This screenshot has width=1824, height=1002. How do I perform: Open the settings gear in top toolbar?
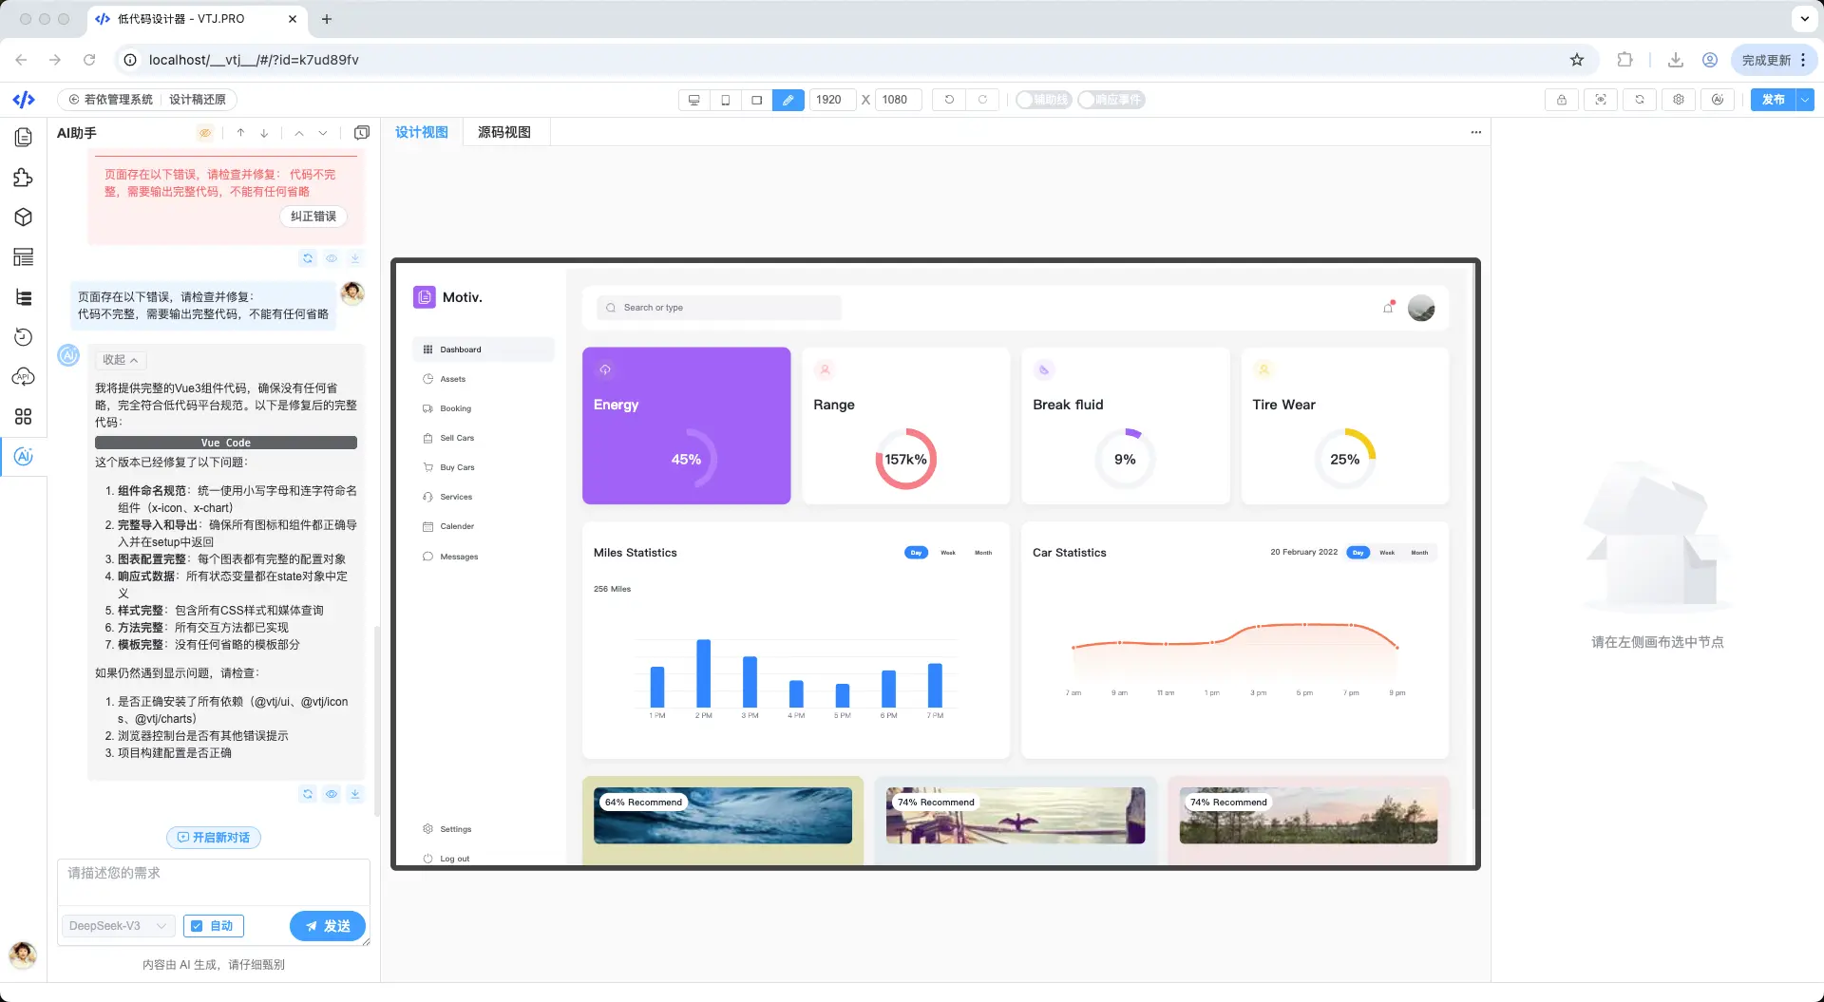[x=1679, y=100]
